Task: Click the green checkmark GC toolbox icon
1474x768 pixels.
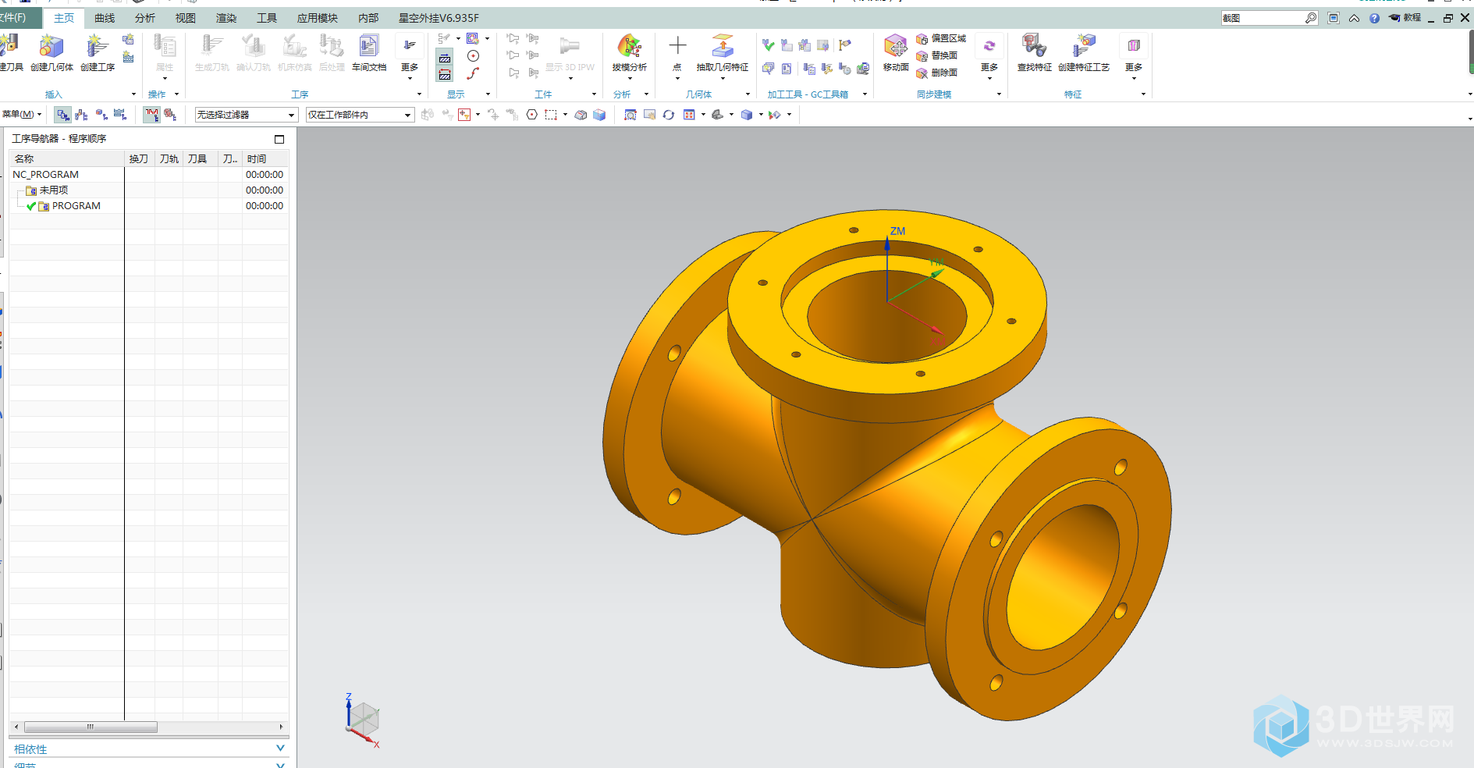Action: (769, 45)
